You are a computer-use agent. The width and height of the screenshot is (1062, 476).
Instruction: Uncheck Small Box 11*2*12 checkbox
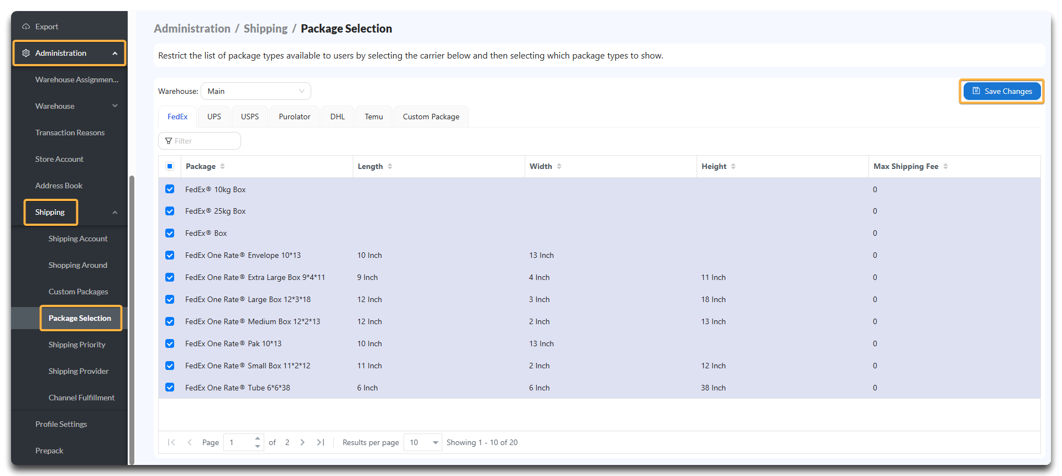(170, 366)
